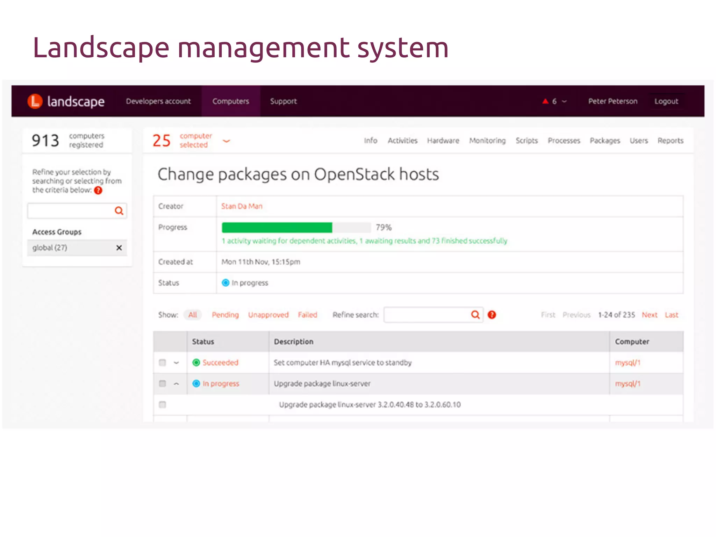Click help icon beside criteria below

point(98,190)
